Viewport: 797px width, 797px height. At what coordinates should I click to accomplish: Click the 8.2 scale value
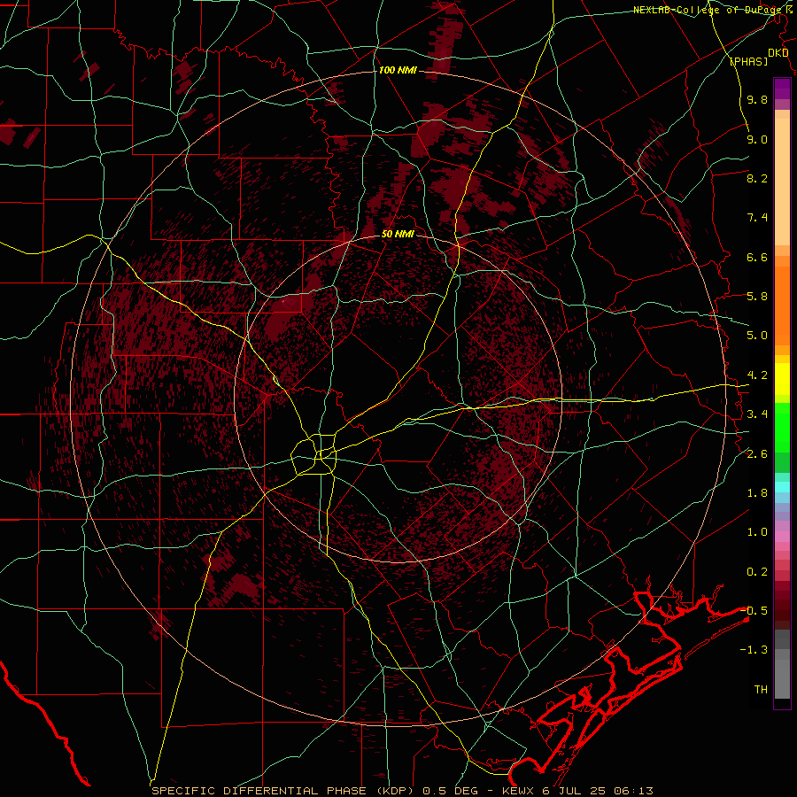(757, 178)
